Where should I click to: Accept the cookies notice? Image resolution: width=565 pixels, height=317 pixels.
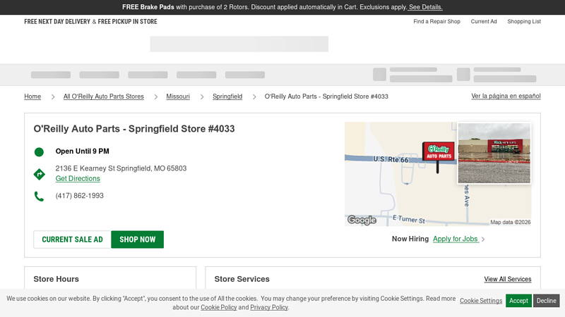[x=518, y=301]
